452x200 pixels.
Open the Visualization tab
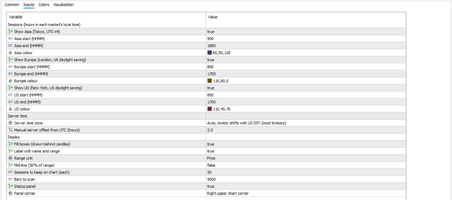[x=64, y=5]
